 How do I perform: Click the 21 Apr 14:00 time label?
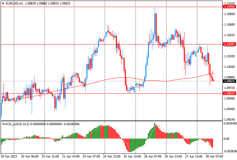pyautogui.click(x=71, y=156)
